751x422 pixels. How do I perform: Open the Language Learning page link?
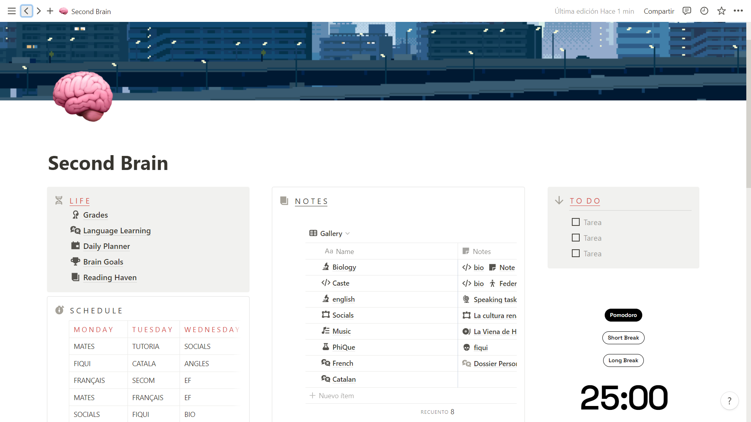(x=117, y=231)
